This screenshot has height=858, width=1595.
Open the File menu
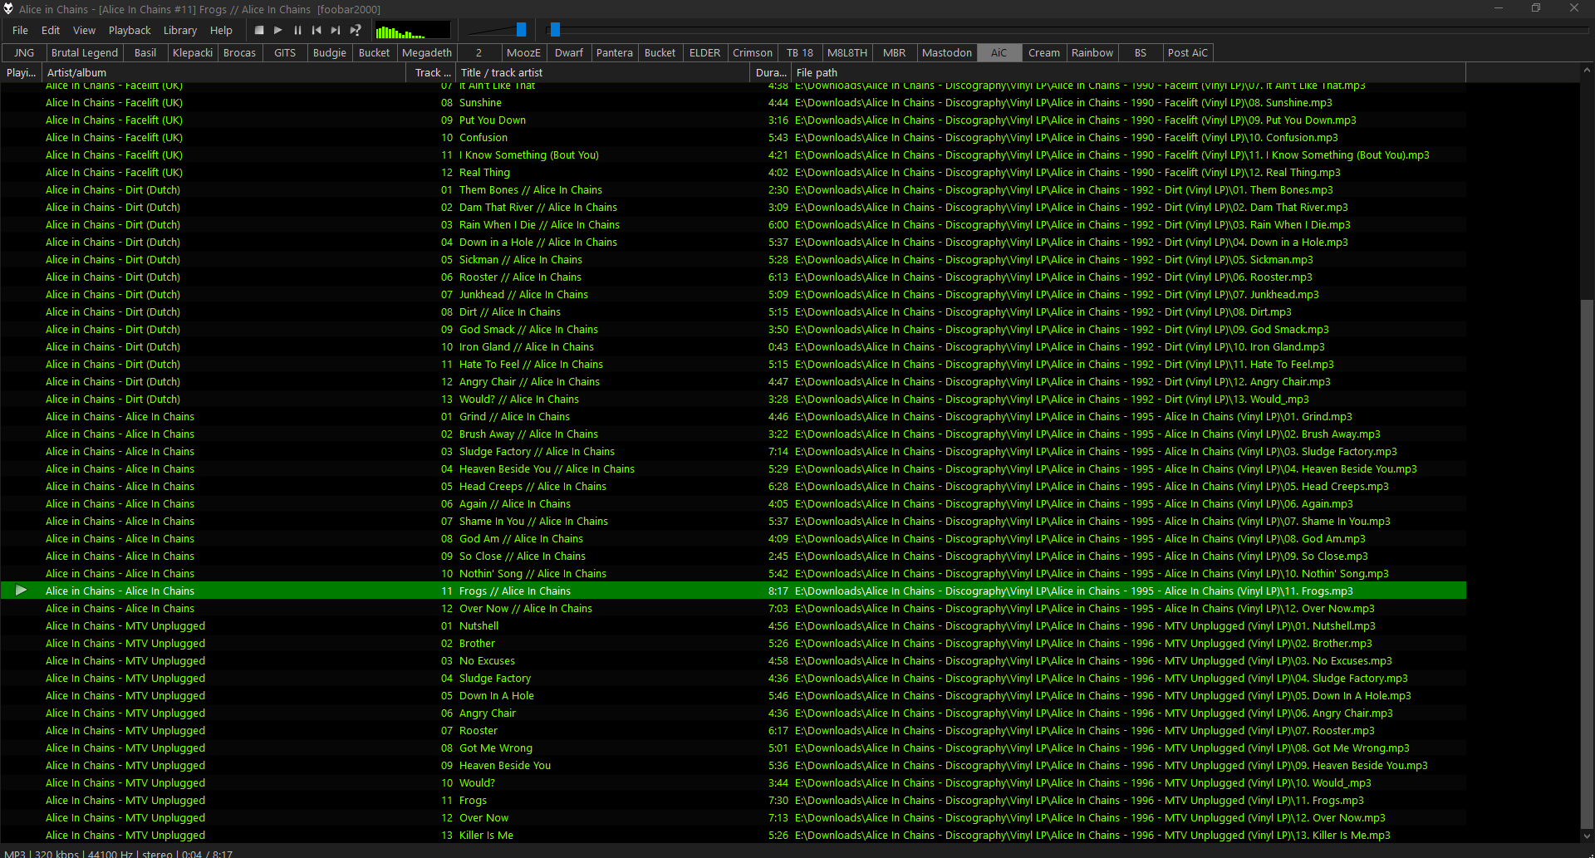tap(21, 31)
